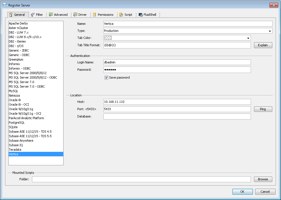Select Teradata in the list

point(36,150)
